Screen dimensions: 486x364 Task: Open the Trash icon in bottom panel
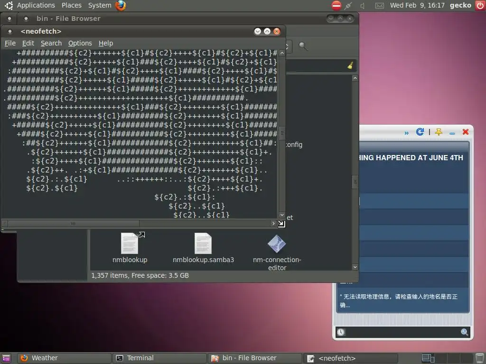pos(480,358)
